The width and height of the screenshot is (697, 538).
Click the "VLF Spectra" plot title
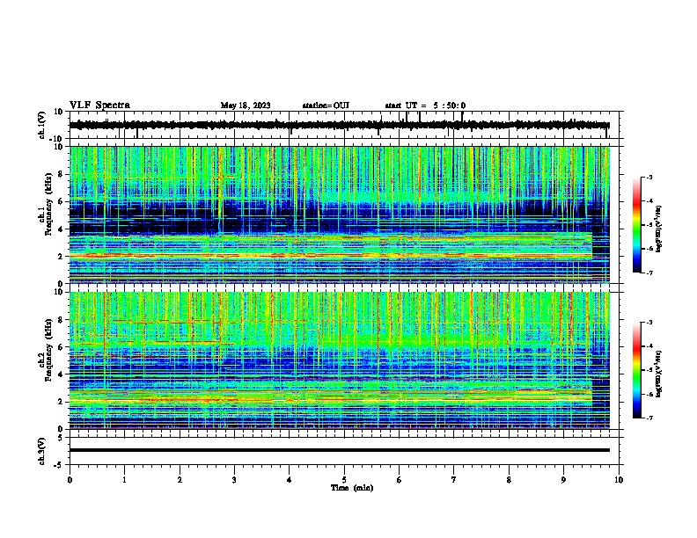(99, 105)
